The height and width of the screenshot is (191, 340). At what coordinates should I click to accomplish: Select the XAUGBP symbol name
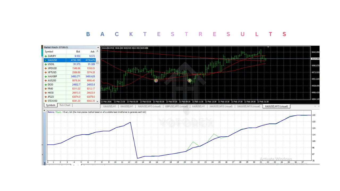(x=52, y=76)
